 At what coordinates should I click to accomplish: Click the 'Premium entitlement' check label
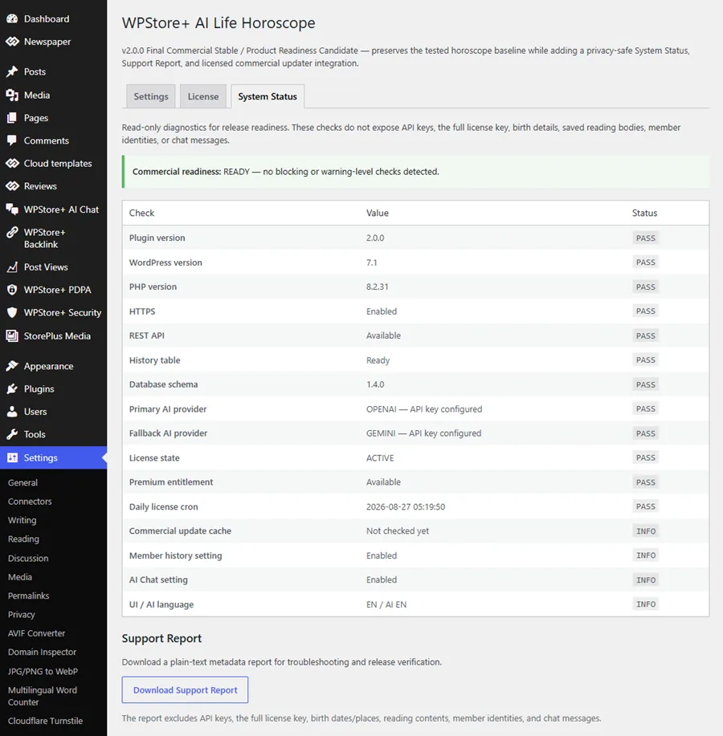[171, 482]
